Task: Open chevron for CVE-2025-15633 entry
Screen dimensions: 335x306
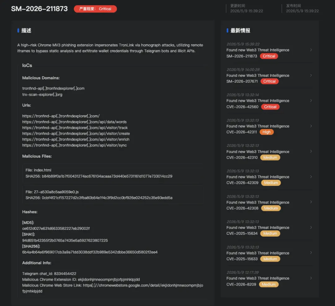Action: [x=311, y=253]
